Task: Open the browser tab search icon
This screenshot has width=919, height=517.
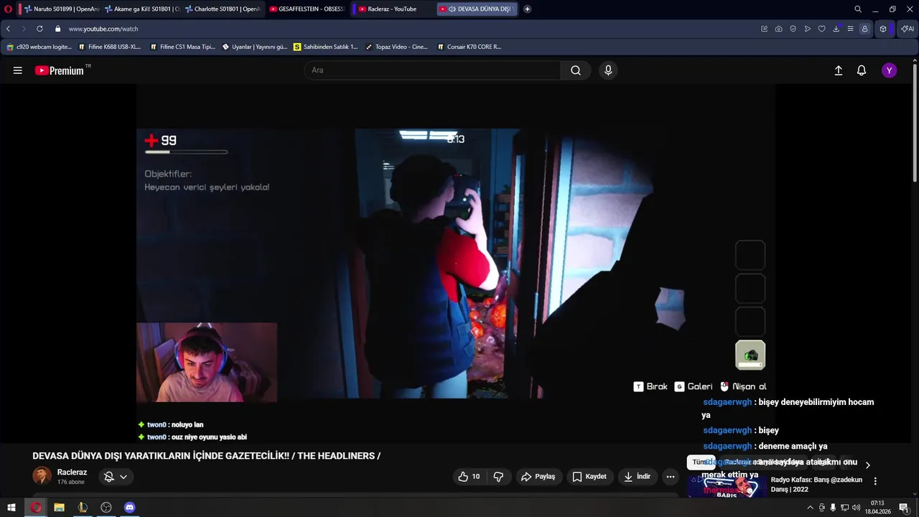Action: tap(858, 9)
